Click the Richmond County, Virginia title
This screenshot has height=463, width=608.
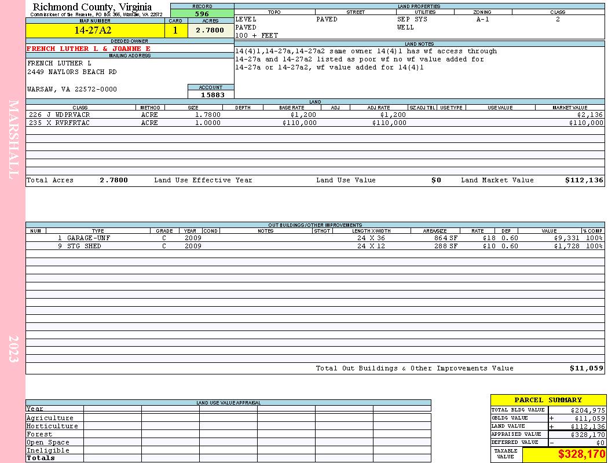pos(92,7)
